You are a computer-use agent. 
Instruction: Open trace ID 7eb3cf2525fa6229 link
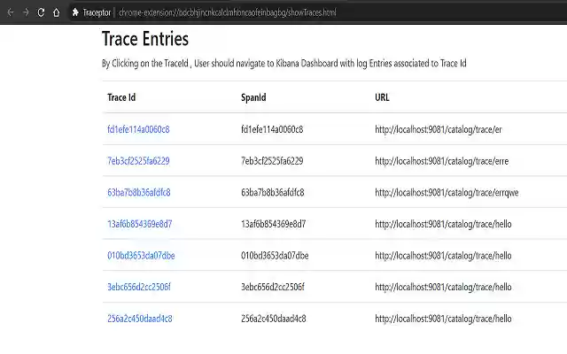pyautogui.click(x=138, y=161)
